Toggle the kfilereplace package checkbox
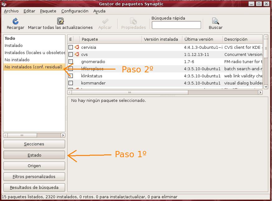The image size is (272, 201). [x=71, y=69]
